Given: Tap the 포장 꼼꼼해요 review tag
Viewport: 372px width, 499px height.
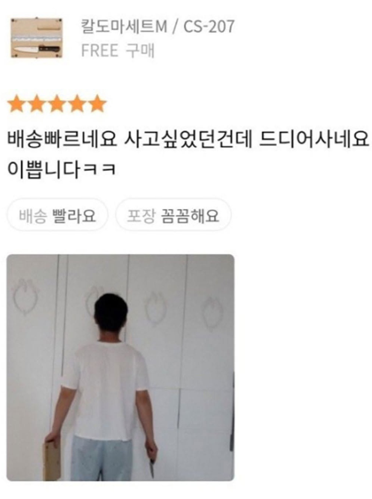Looking at the screenshot, I should click(173, 215).
